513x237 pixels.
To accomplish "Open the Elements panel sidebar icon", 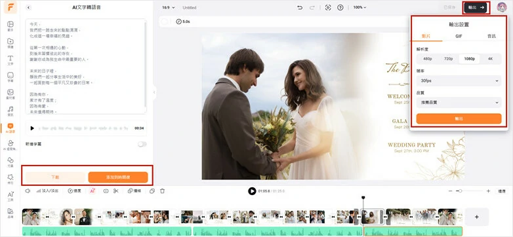I will point(10,162).
